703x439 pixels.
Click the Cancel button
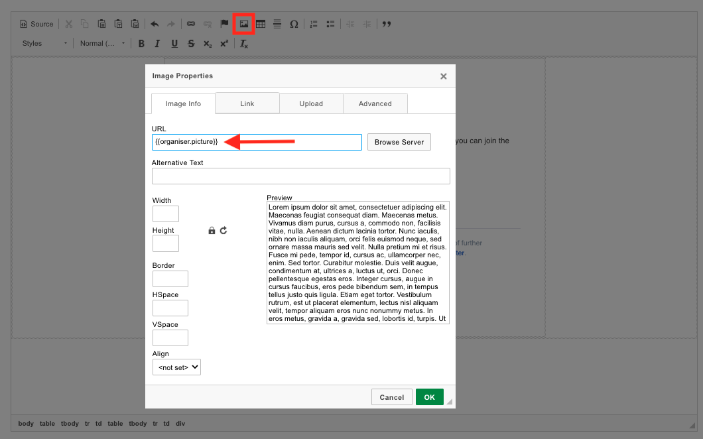point(392,397)
